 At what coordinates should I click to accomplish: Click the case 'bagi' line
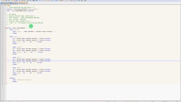(x=17, y=68)
